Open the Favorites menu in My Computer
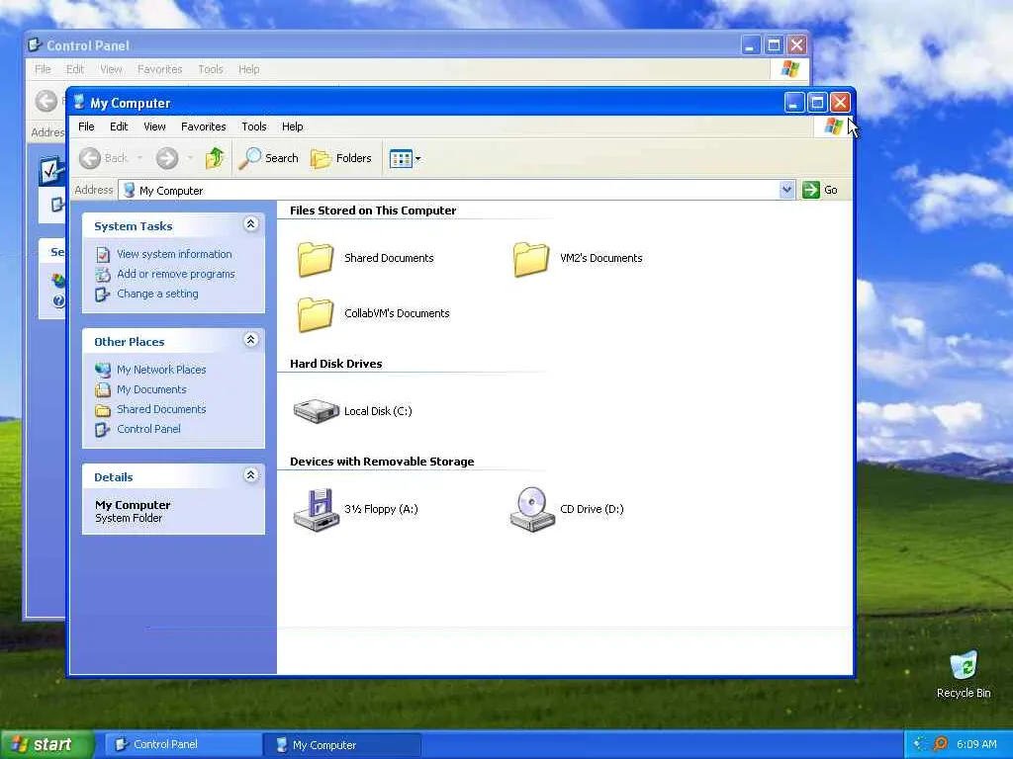1013x759 pixels. point(204,126)
